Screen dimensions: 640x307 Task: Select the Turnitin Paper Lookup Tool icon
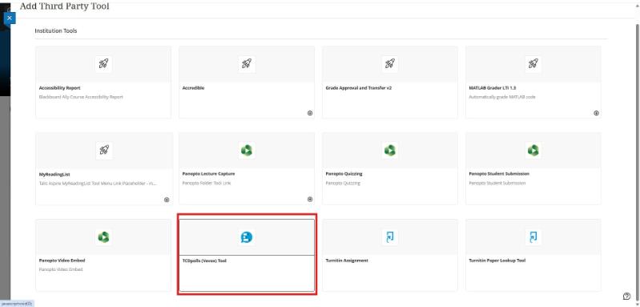coord(533,237)
